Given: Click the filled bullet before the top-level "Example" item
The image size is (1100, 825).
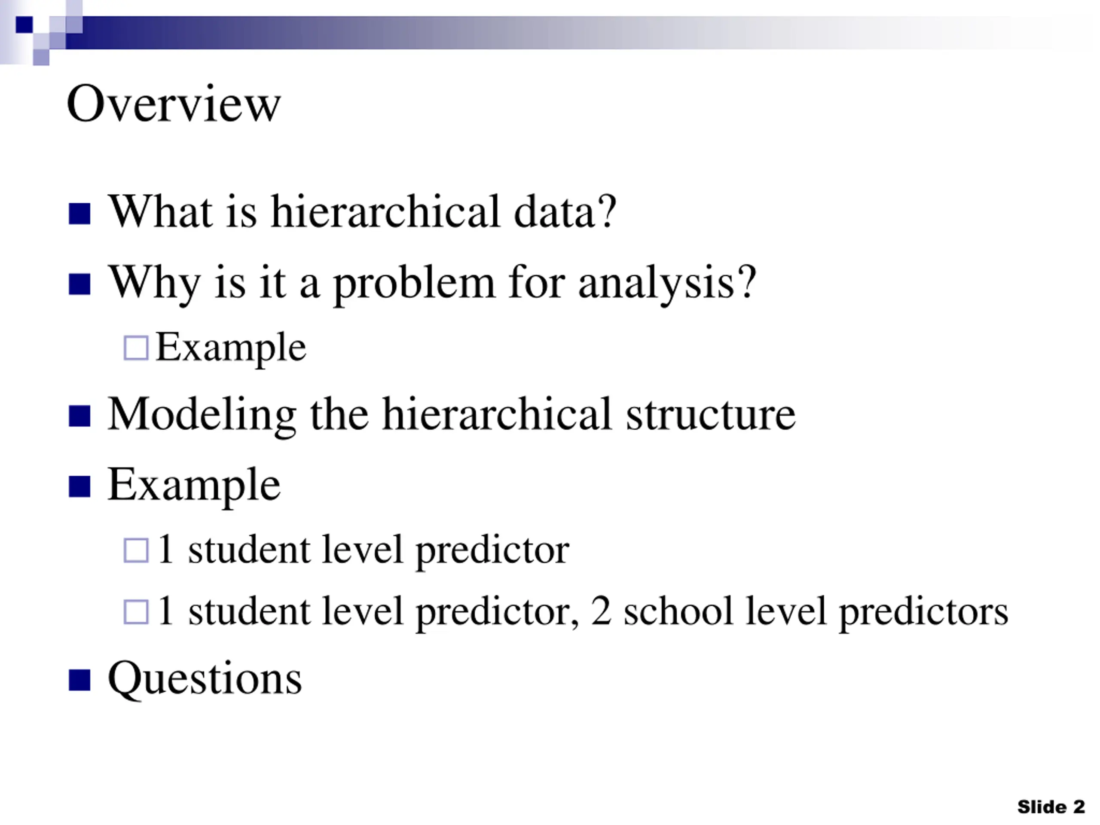Looking at the screenshot, I should pos(79,486).
